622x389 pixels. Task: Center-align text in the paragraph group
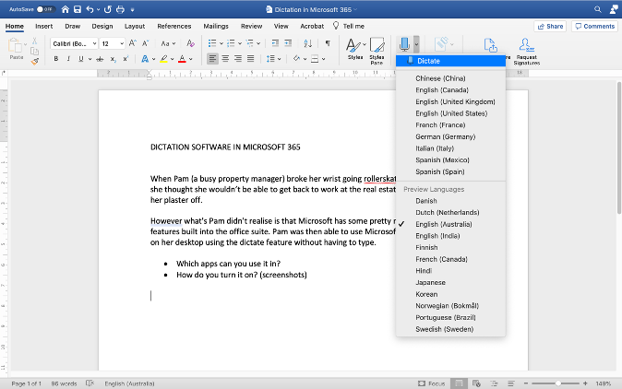coord(227,59)
